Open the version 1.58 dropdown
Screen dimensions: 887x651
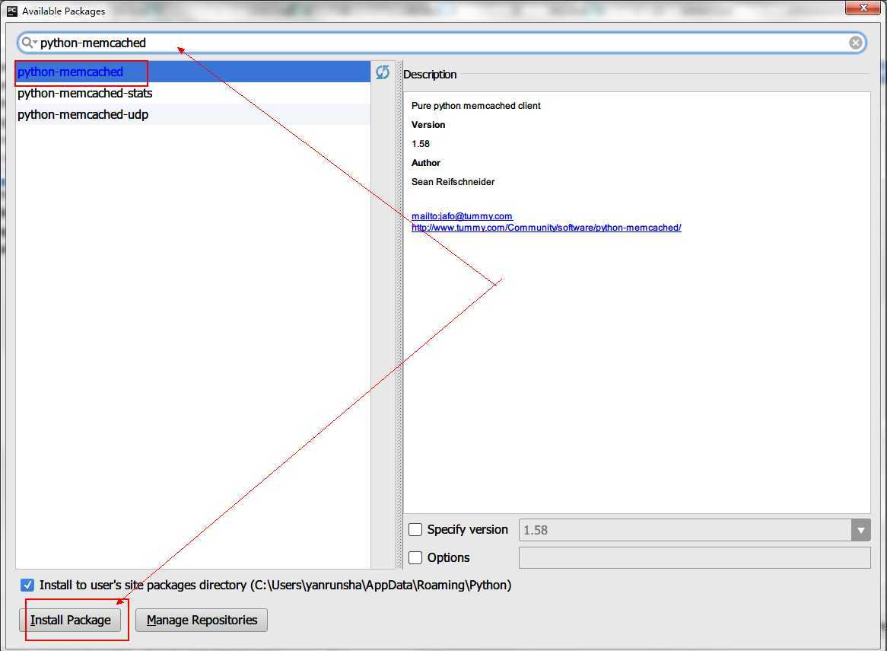click(x=860, y=531)
